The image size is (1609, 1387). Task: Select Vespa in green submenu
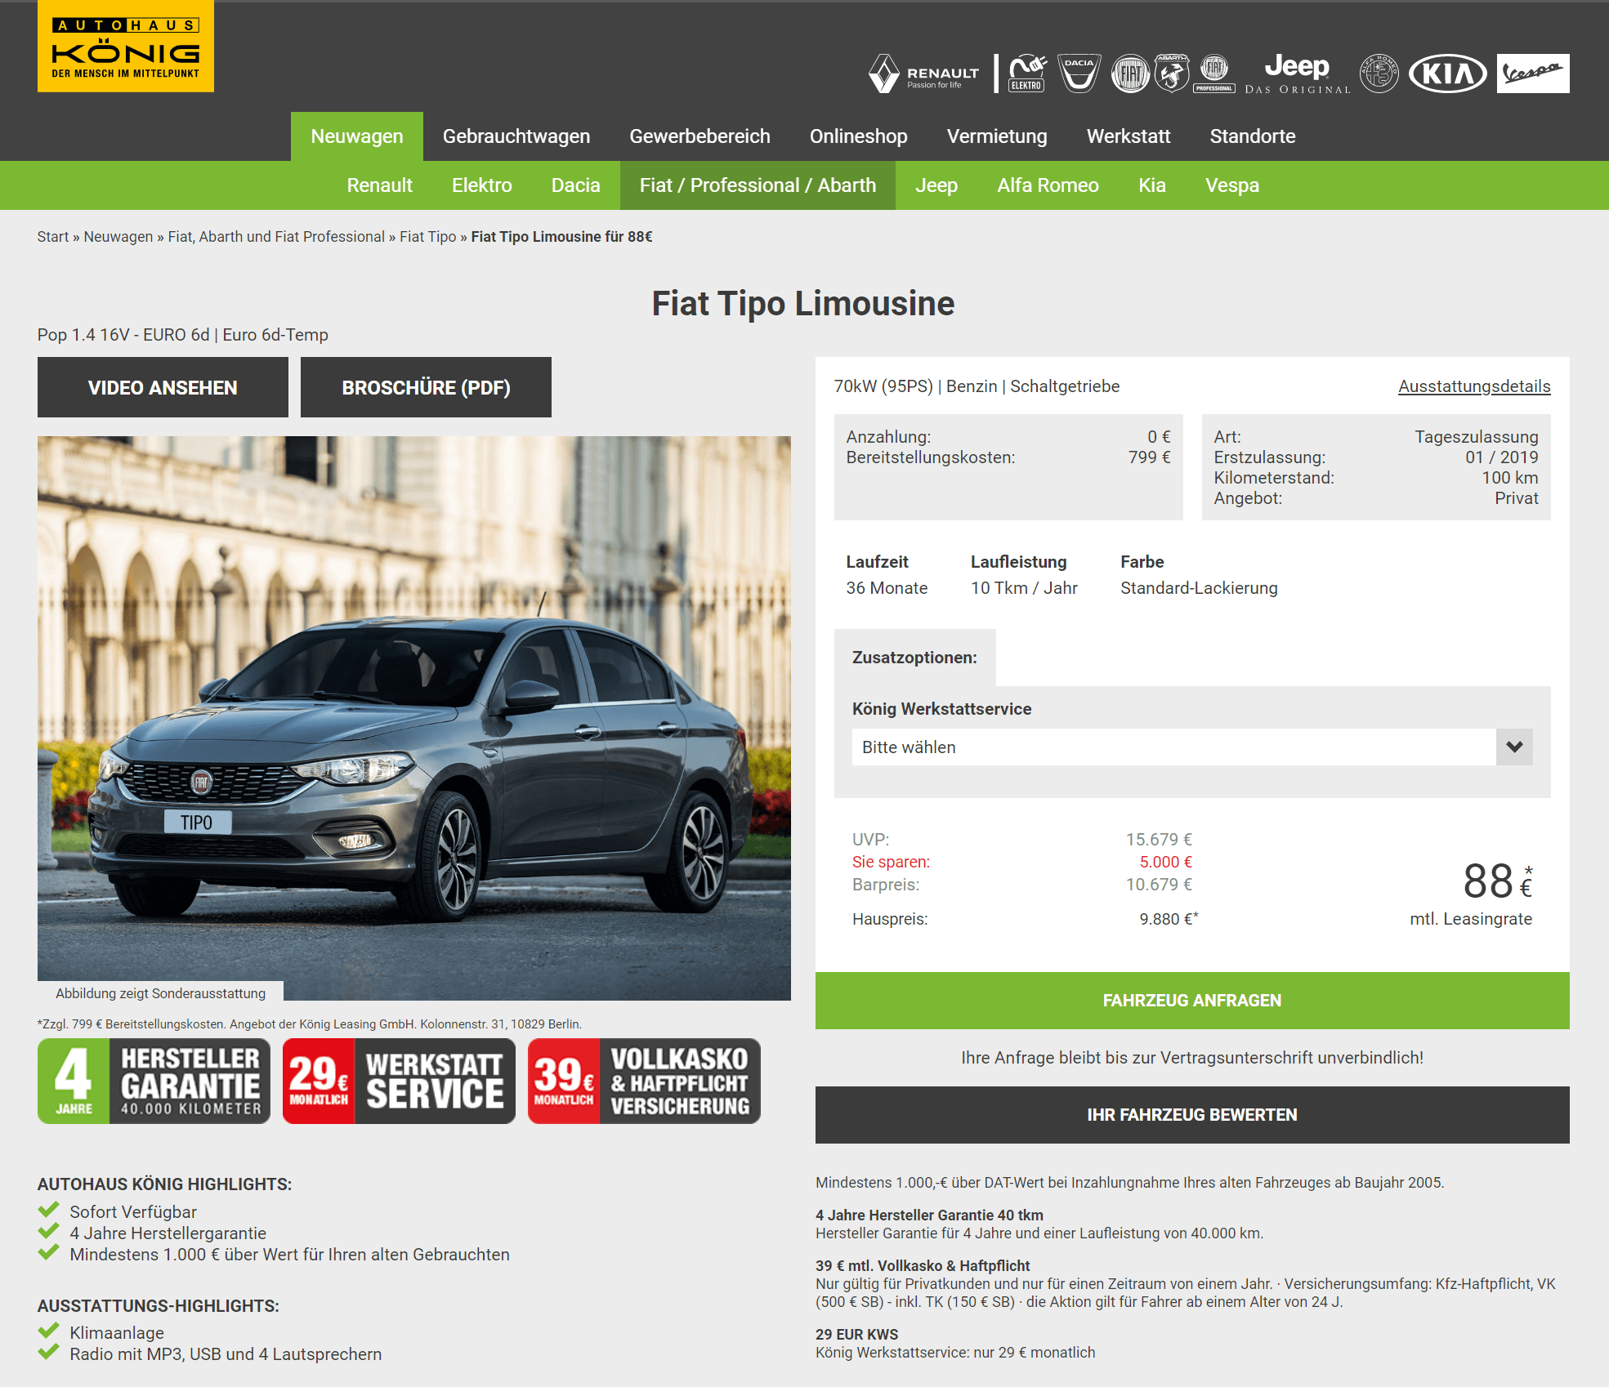(x=1232, y=185)
